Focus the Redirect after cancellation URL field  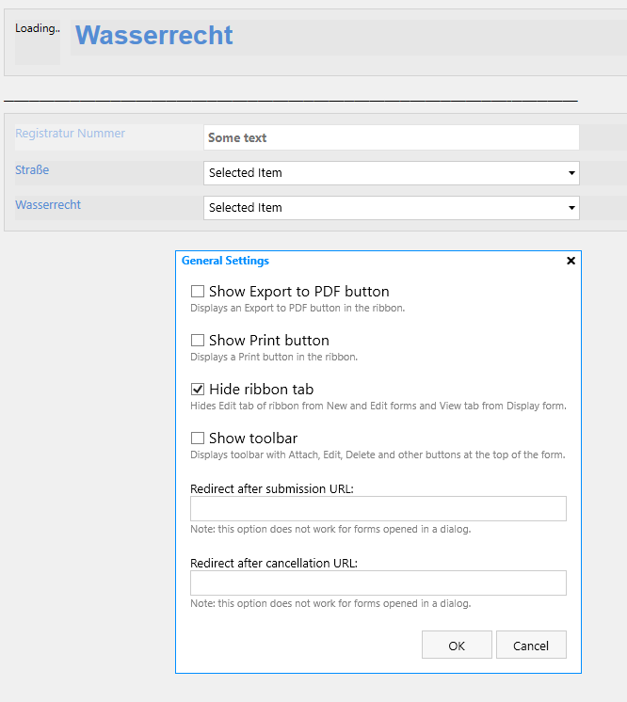click(x=378, y=582)
